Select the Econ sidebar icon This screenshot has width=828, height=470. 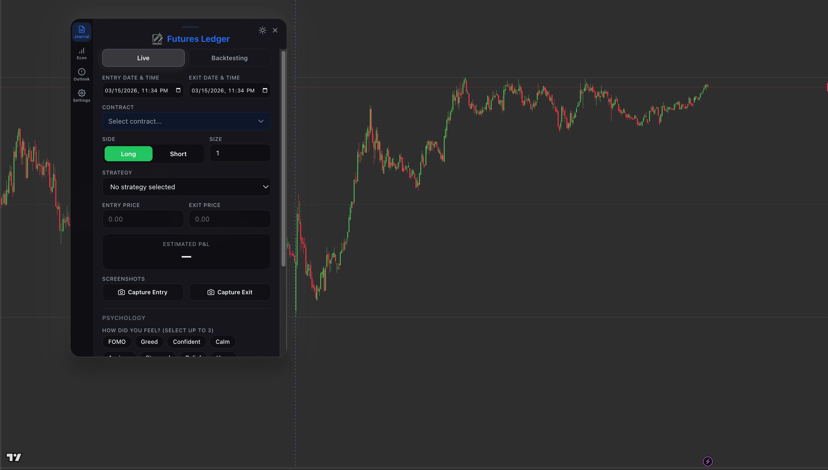tap(81, 53)
